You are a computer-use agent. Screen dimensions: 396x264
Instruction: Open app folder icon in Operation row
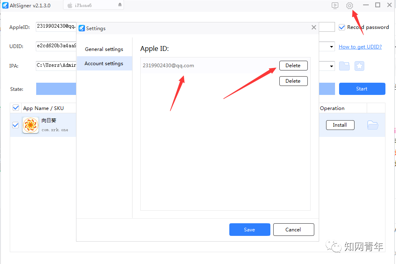[373, 125]
